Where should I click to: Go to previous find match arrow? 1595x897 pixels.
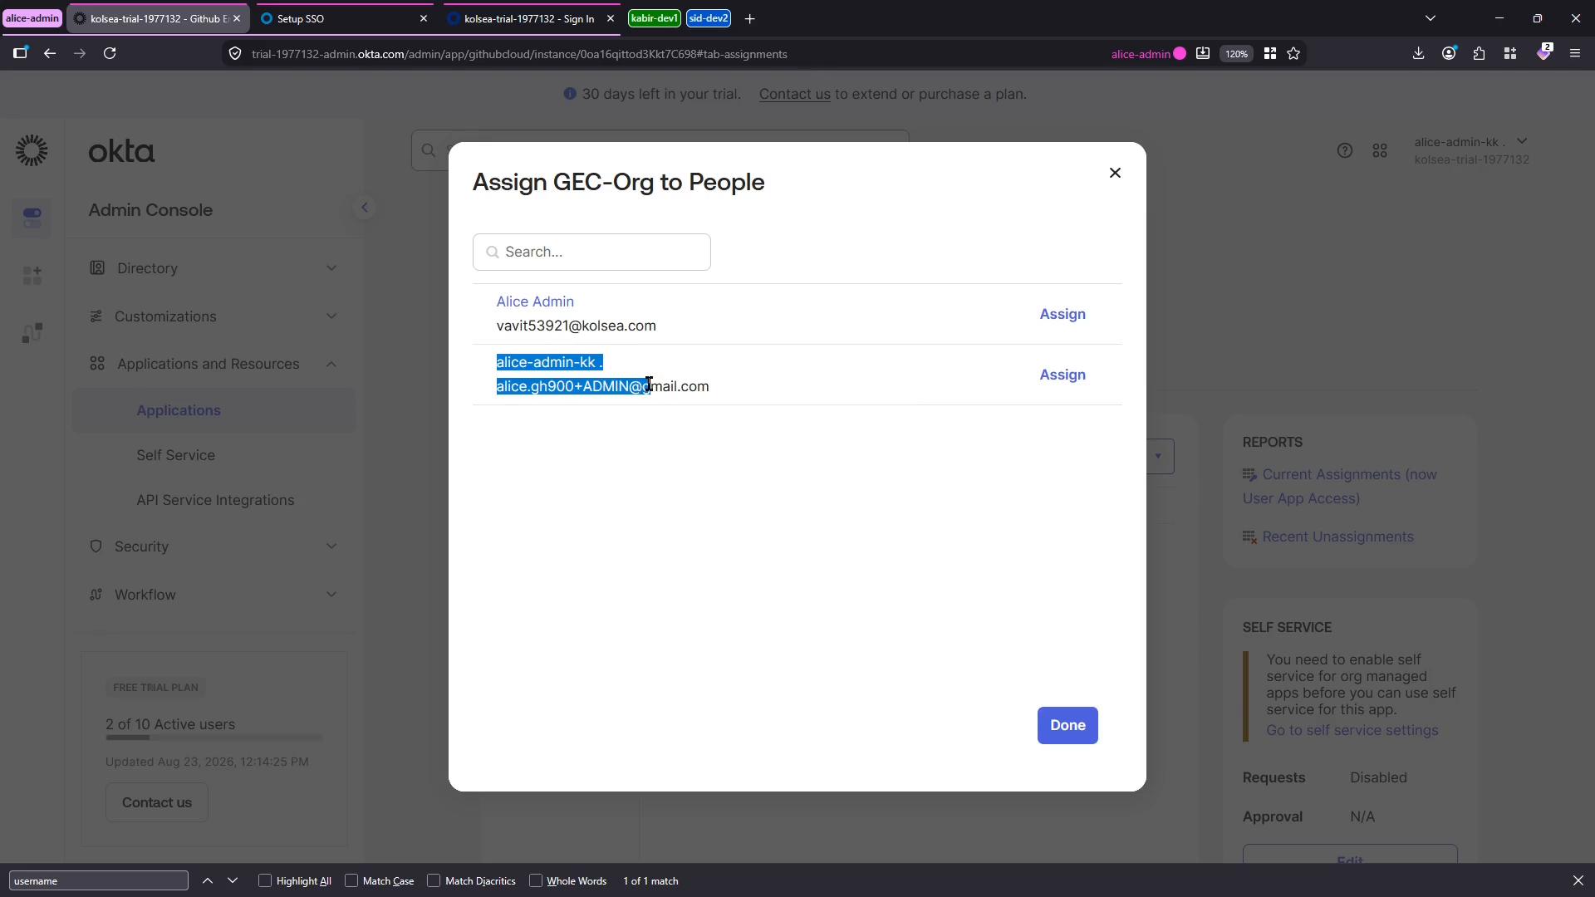(x=208, y=880)
